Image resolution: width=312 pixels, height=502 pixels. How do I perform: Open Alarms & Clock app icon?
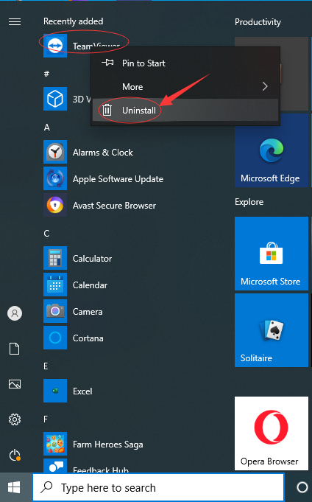pyautogui.click(x=55, y=152)
